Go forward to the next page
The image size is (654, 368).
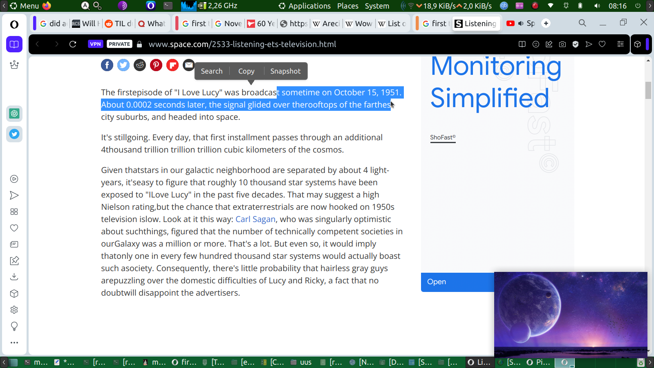56,44
